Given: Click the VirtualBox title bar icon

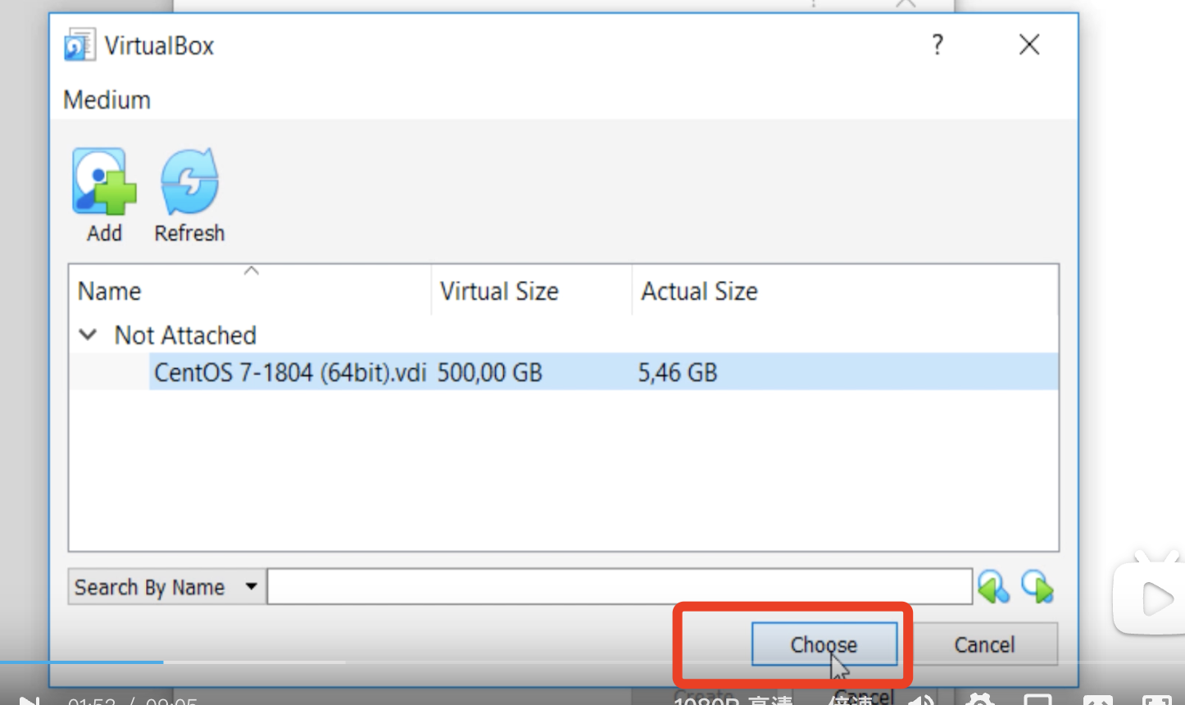Looking at the screenshot, I should [79, 45].
